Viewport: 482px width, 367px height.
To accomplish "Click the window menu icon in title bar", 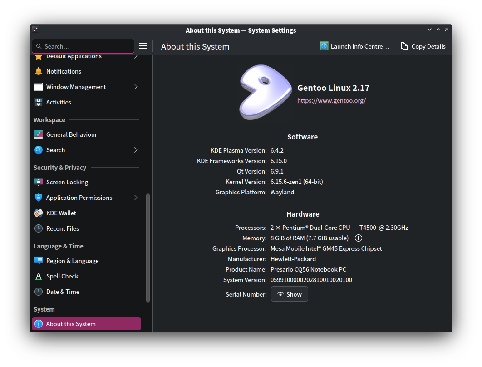I will click(x=35, y=30).
